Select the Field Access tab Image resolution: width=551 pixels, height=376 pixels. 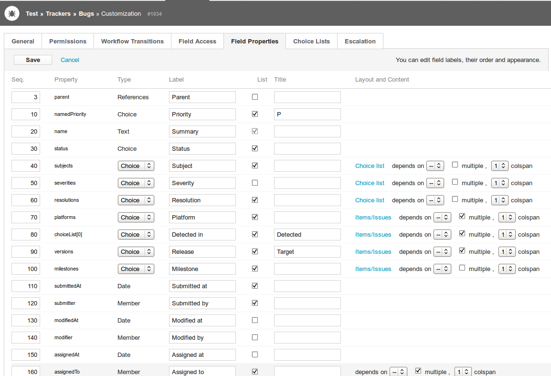click(x=198, y=41)
